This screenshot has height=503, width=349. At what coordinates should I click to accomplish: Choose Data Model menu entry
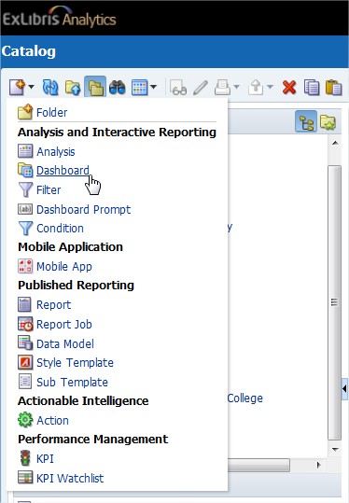click(65, 343)
